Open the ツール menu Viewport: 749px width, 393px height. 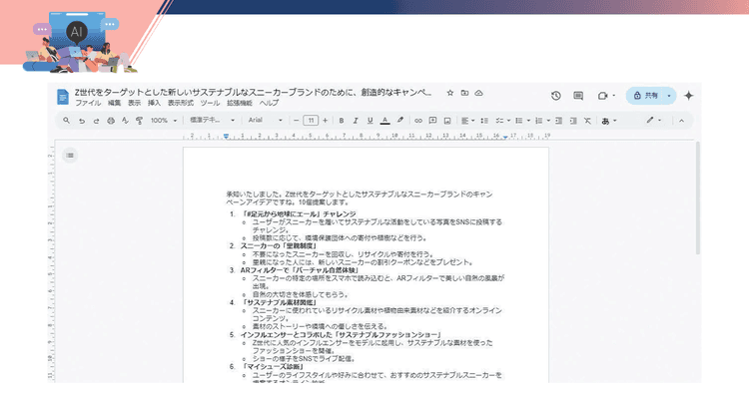210,103
